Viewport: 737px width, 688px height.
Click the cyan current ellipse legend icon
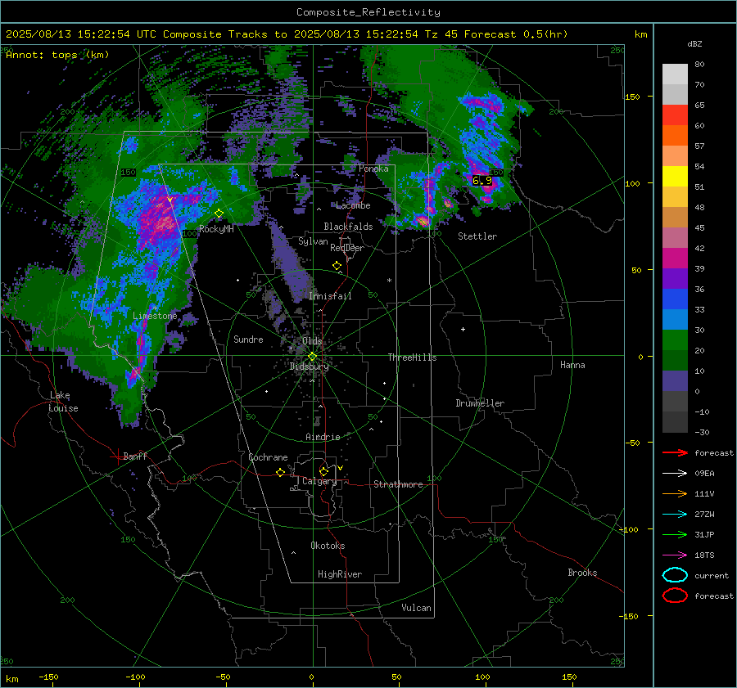[x=675, y=575]
